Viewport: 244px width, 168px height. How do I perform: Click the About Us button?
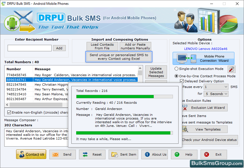pos(155,154)
